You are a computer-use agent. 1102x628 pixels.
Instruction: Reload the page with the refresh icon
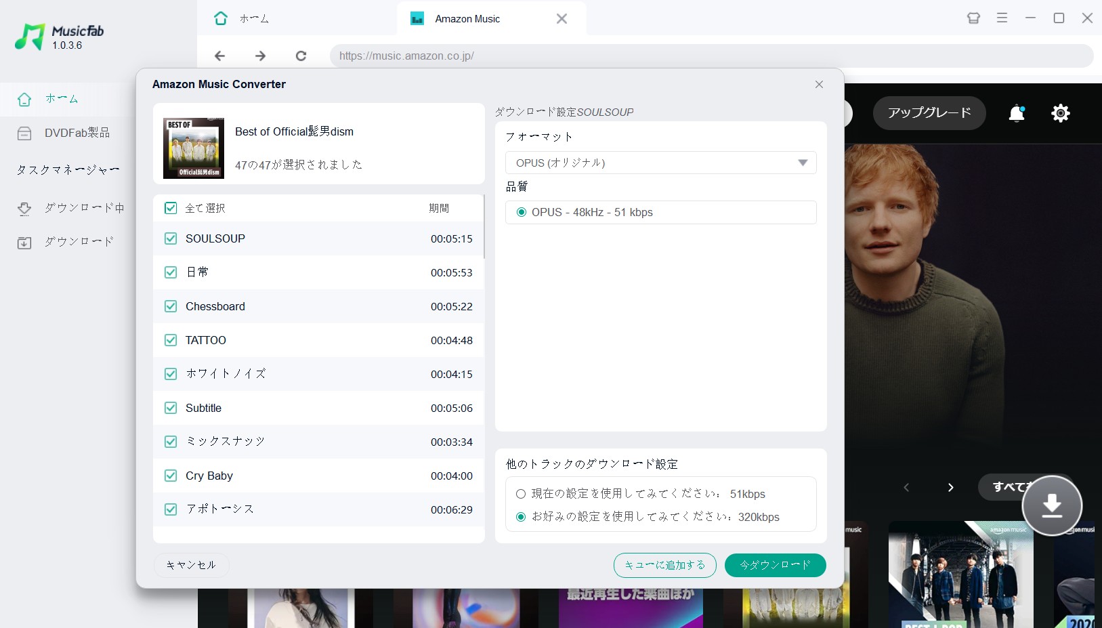point(301,56)
